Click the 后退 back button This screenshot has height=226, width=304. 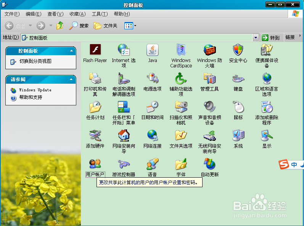click(x=15, y=25)
